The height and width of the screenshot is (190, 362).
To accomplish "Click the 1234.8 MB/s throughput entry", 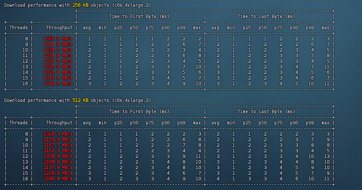I will 58,56.
